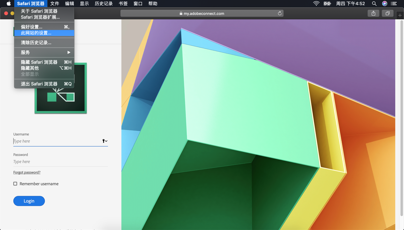Open the password key autofill dropdown
404x230 pixels.
pos(105,141)
